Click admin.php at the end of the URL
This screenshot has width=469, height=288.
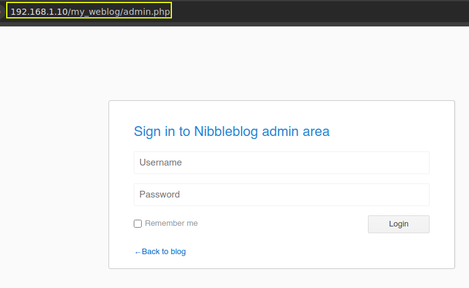point(147,12)
